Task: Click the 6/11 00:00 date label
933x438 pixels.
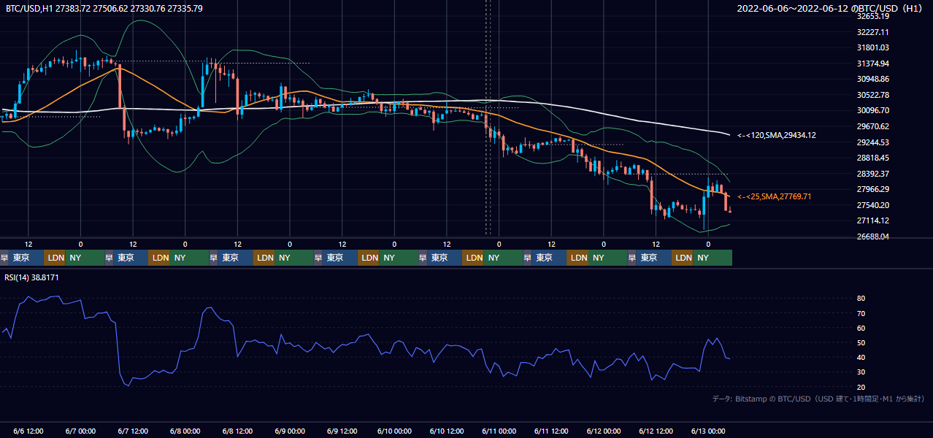Action: (x=499, y=431)
